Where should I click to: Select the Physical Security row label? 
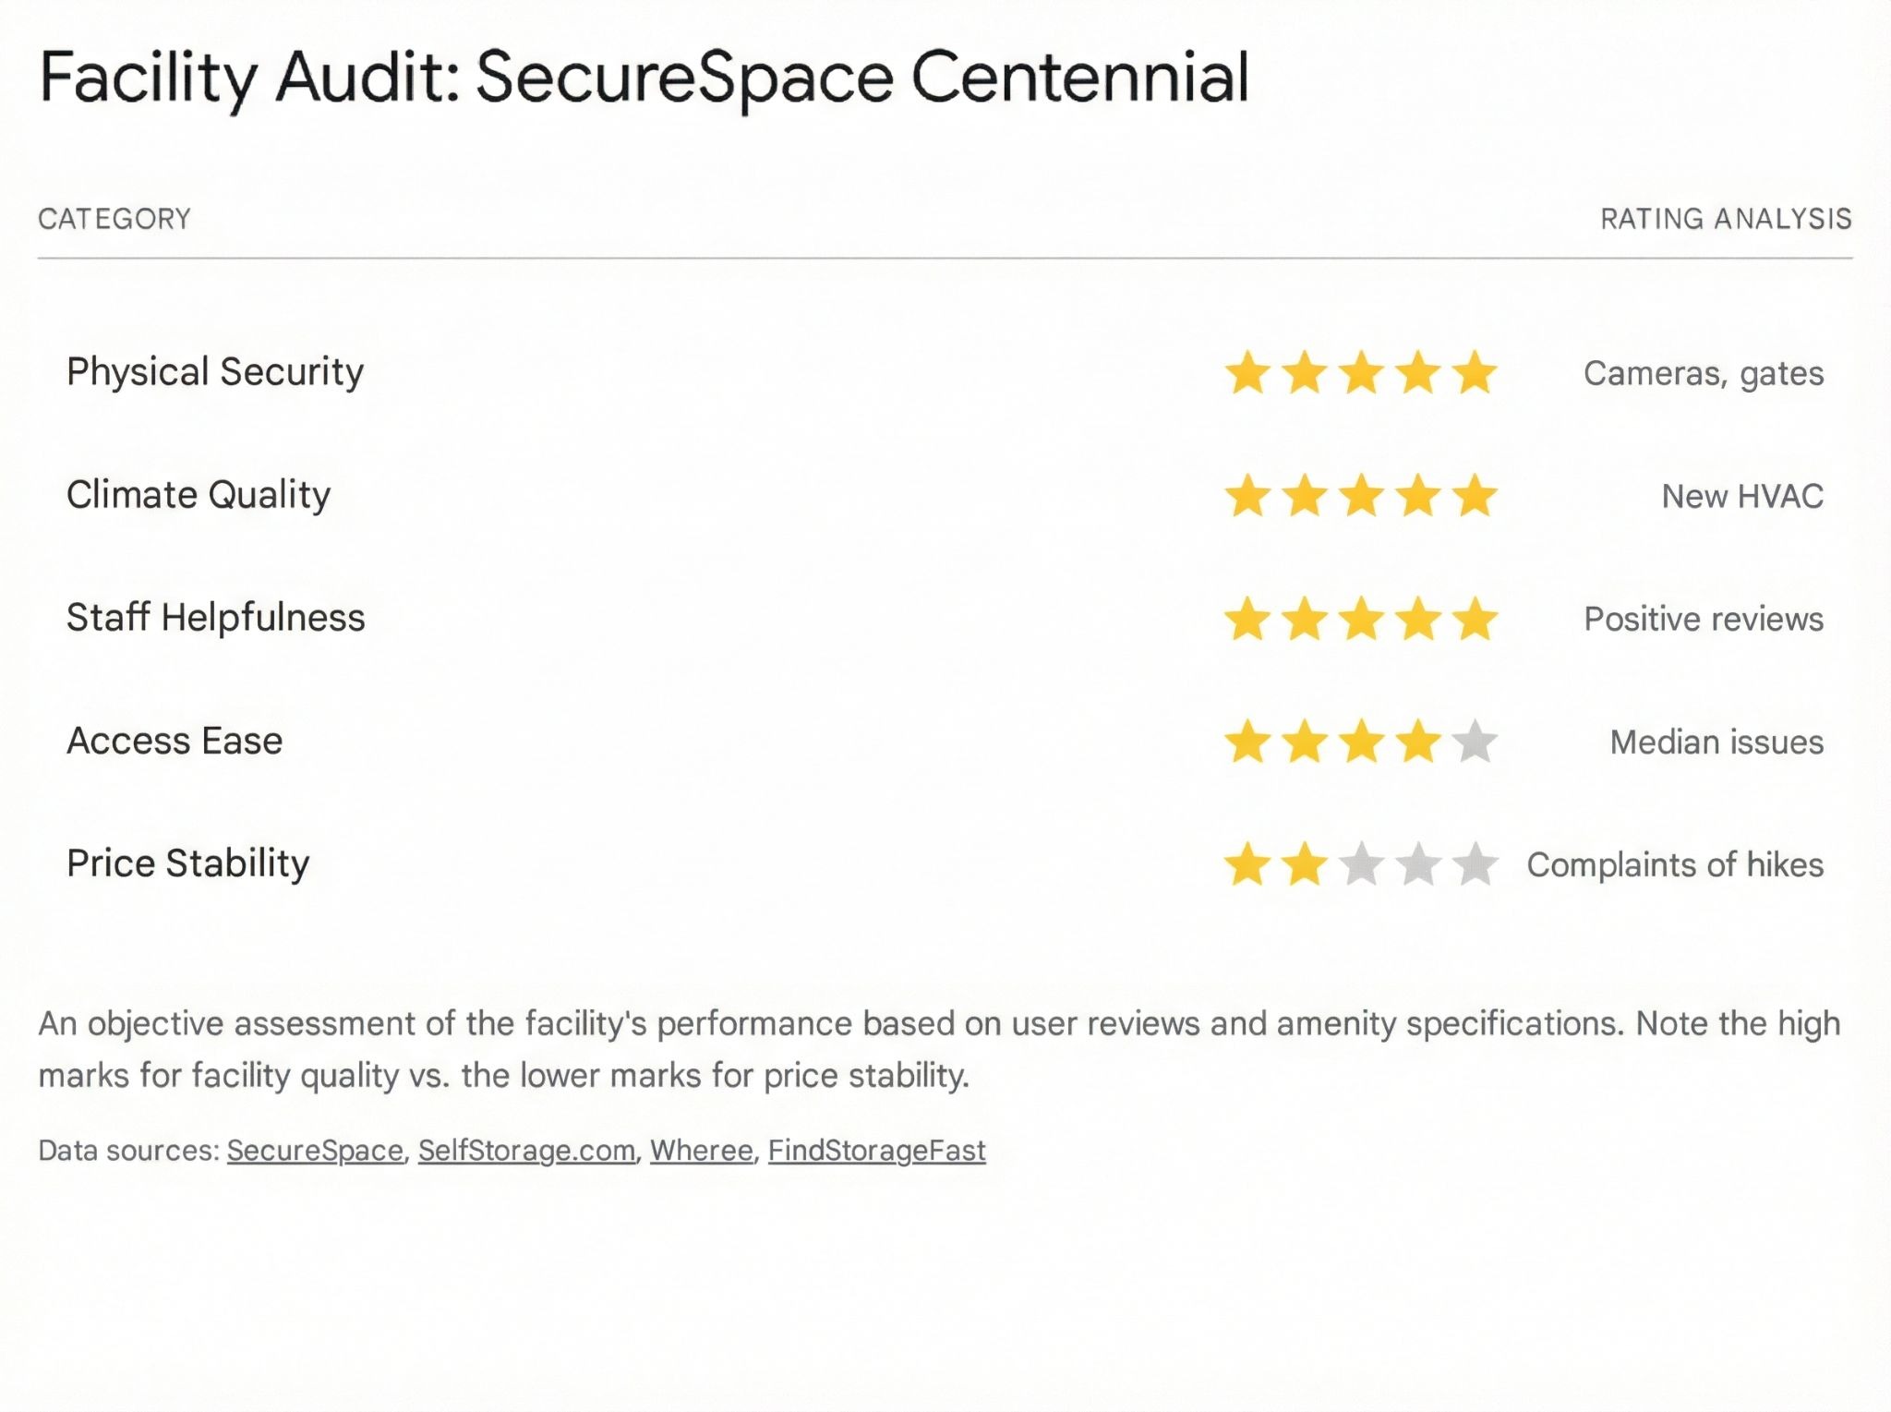215,372
